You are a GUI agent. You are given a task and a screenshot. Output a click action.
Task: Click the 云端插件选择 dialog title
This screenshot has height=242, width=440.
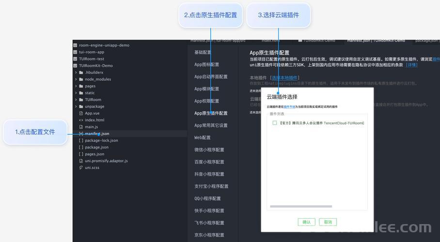[282, 97]
